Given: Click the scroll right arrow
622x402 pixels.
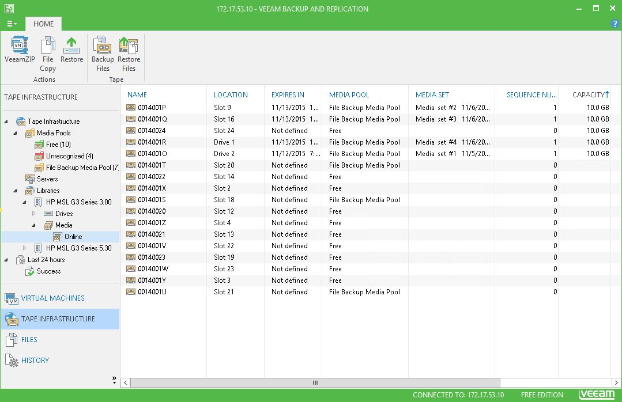Looking at the screenshot, I should 616,382.
